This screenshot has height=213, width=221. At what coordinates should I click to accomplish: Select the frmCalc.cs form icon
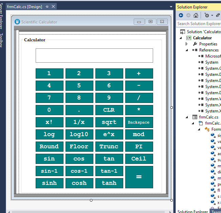coord(195,117)
